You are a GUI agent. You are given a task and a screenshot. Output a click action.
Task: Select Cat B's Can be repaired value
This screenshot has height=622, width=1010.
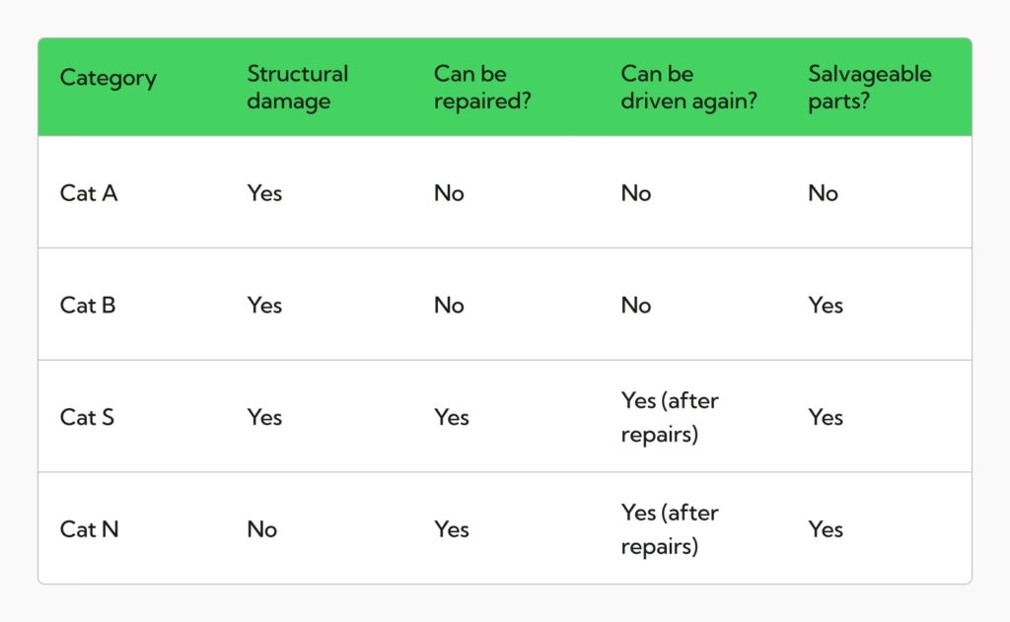pos(449,306)
